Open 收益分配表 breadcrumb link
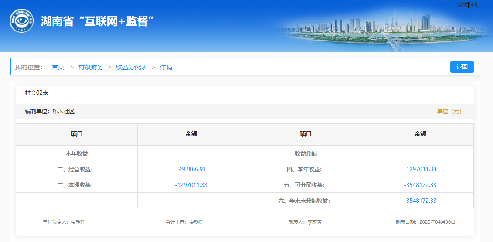 pos(132,67)
